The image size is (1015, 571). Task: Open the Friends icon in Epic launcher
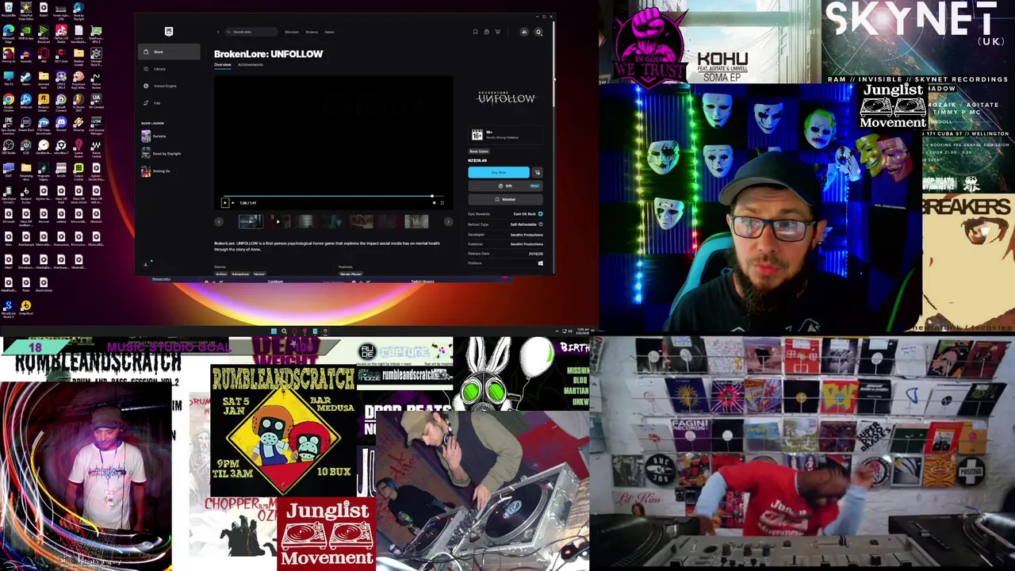point(524,32)
